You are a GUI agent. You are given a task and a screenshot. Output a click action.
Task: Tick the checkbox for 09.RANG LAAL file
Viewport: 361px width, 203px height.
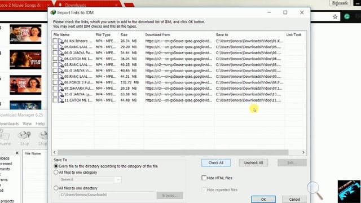click(55, 77)
